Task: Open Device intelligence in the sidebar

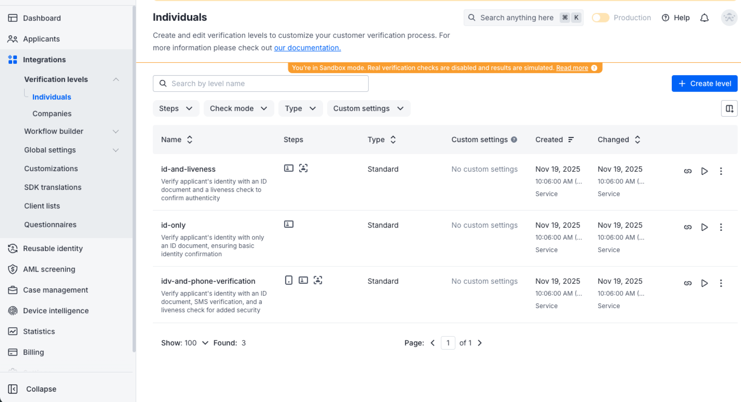Action: tap(56, 311)
